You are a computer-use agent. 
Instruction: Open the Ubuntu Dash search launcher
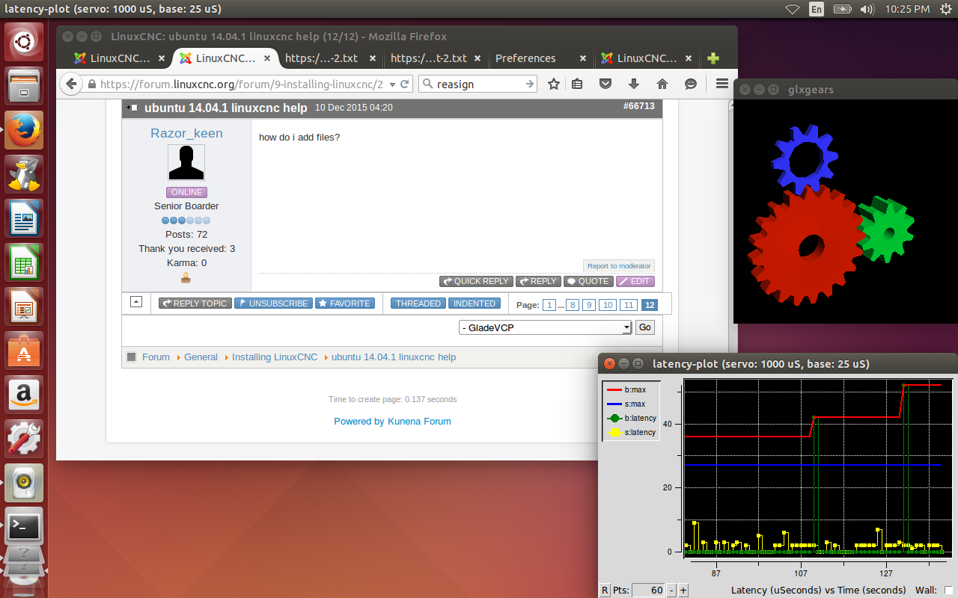click(24, 43)
